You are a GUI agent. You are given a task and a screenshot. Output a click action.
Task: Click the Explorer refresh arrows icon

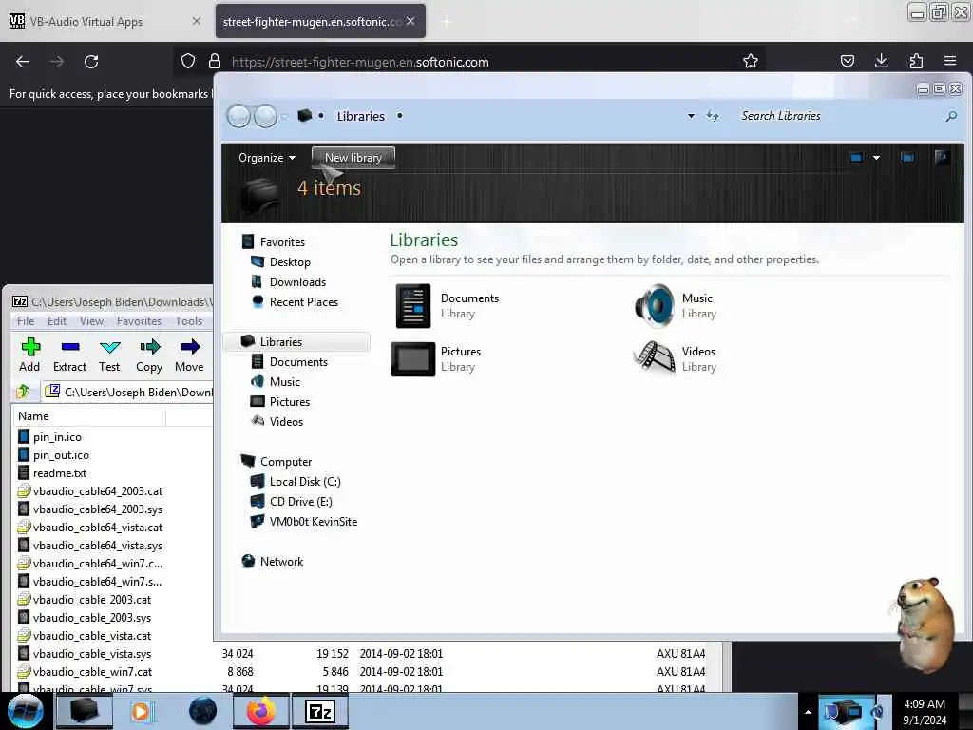pyautogui.click(x=713, y=116)
